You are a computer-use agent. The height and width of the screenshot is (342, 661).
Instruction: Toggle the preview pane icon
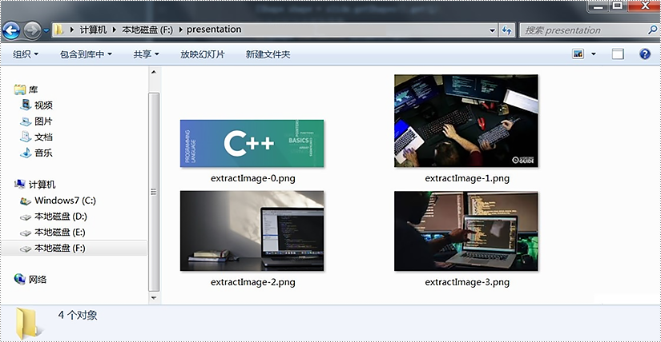click(618, 54)
